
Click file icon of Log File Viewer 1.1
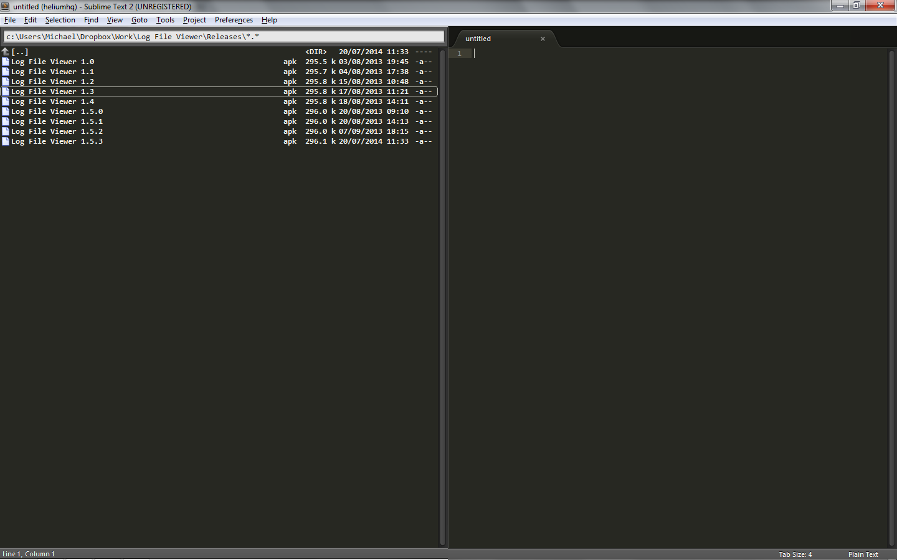[6, 72]
